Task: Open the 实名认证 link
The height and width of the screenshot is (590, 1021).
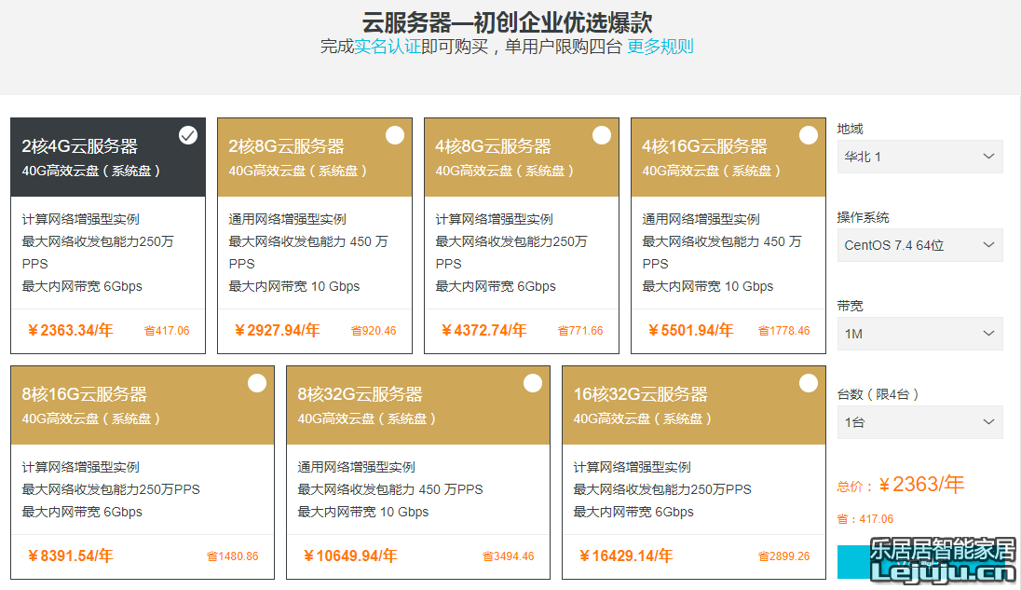Action: pos(388,47)
